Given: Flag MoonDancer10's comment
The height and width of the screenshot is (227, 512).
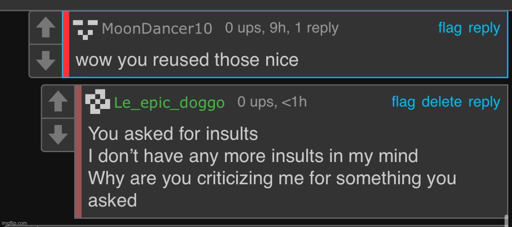Looking at the screenshot, I should 450,28.
